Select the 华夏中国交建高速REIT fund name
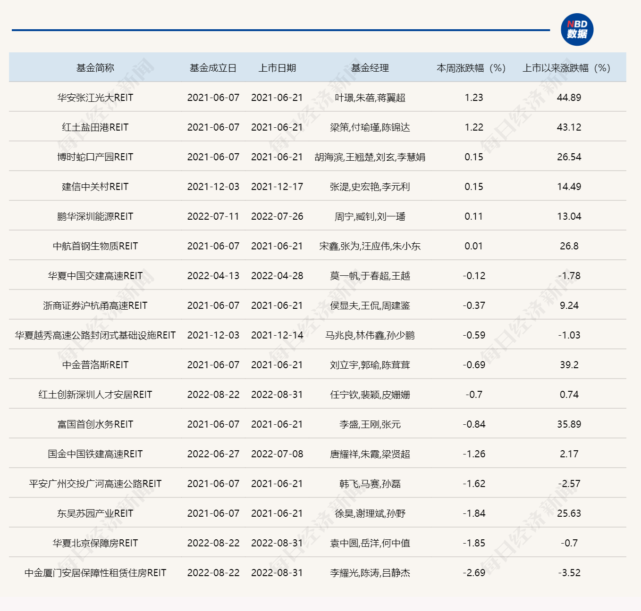This screenshot has height=611, width=641. [x=95, y=276]
